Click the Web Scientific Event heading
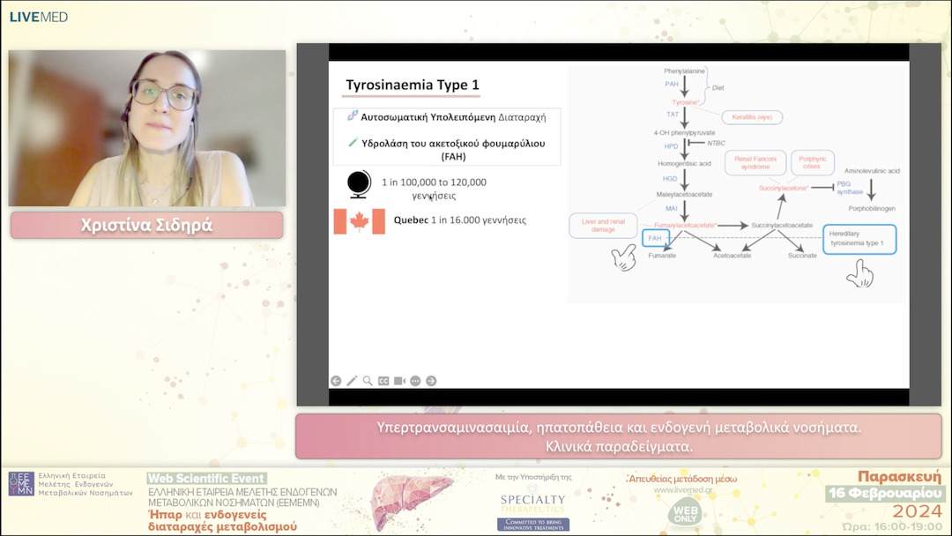This screenshot has height=536, width=952. click(206, 479)
